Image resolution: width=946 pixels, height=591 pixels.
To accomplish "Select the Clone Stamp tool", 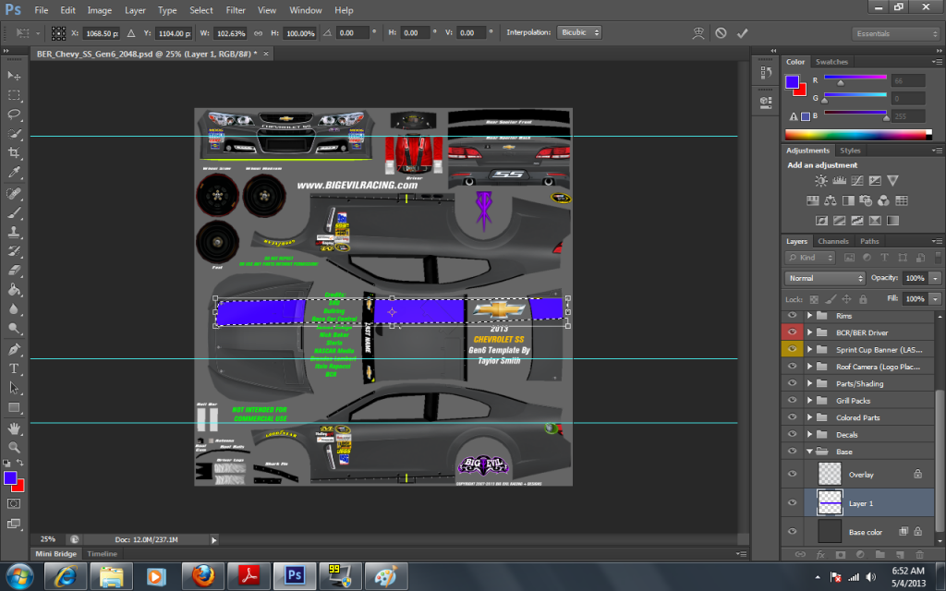I will tap(14, 232).
